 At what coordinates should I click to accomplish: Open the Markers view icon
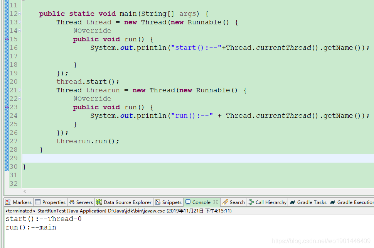(x=7, y=202)
